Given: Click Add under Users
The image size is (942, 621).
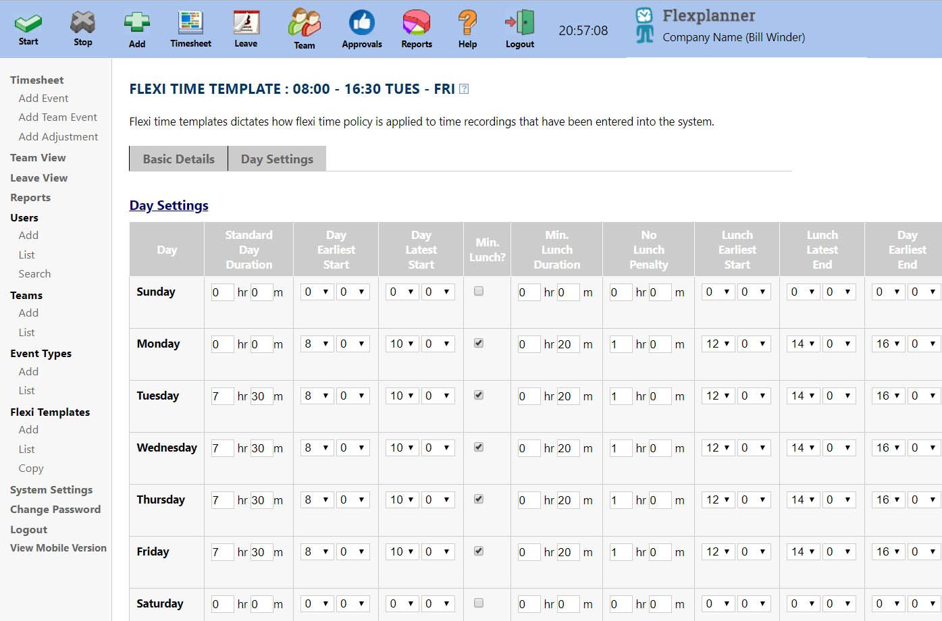Looking at the screenshot, I should click(28, 236).
